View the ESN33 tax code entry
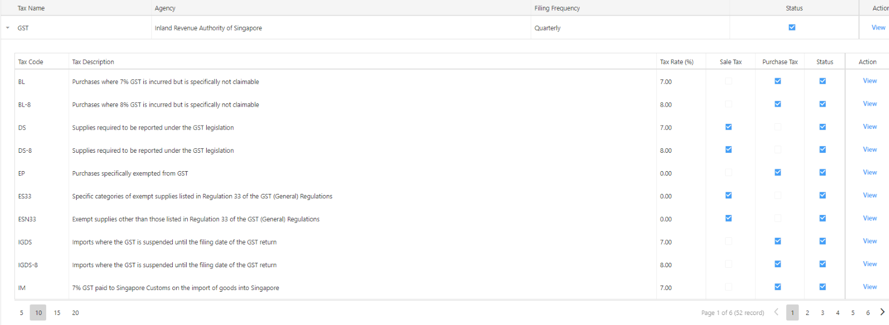Viewport: 889px width, 325px height. (870, 218)
